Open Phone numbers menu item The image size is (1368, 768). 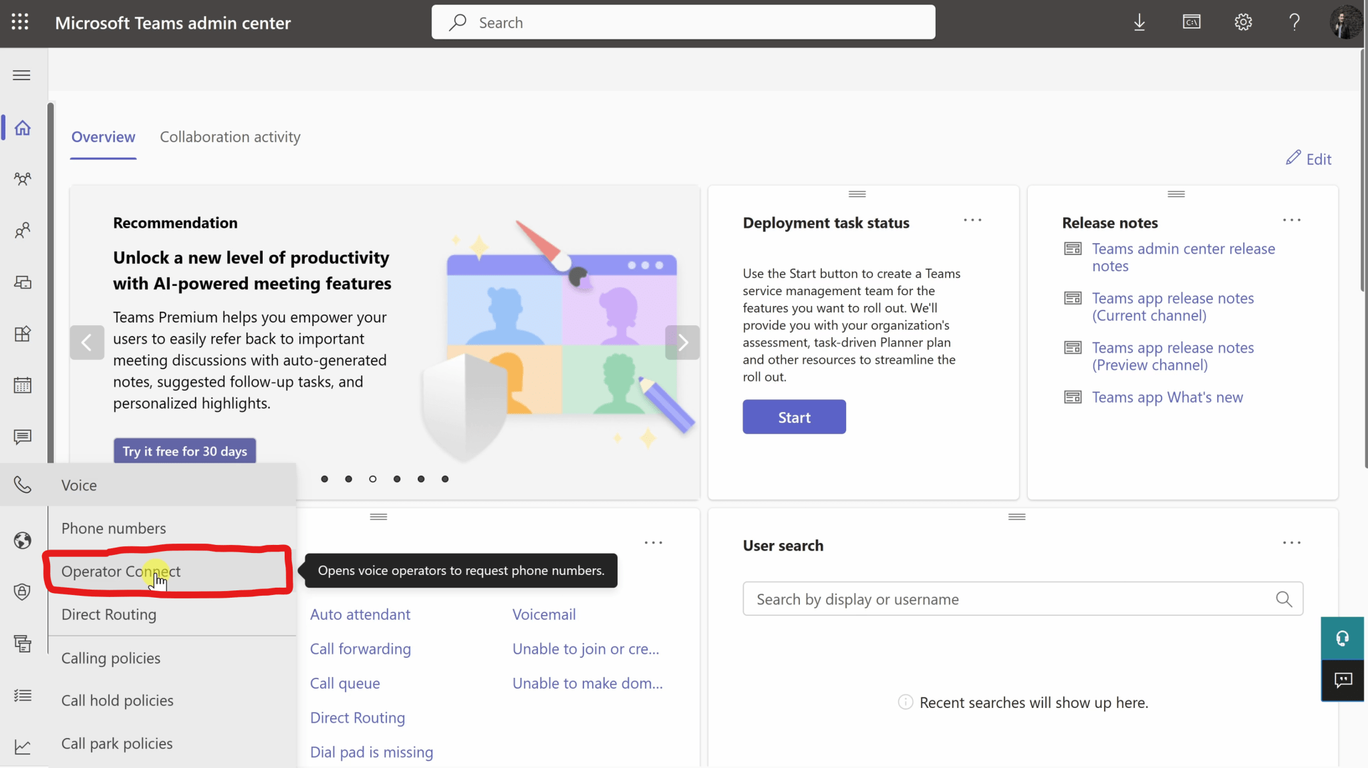(172, 528)
